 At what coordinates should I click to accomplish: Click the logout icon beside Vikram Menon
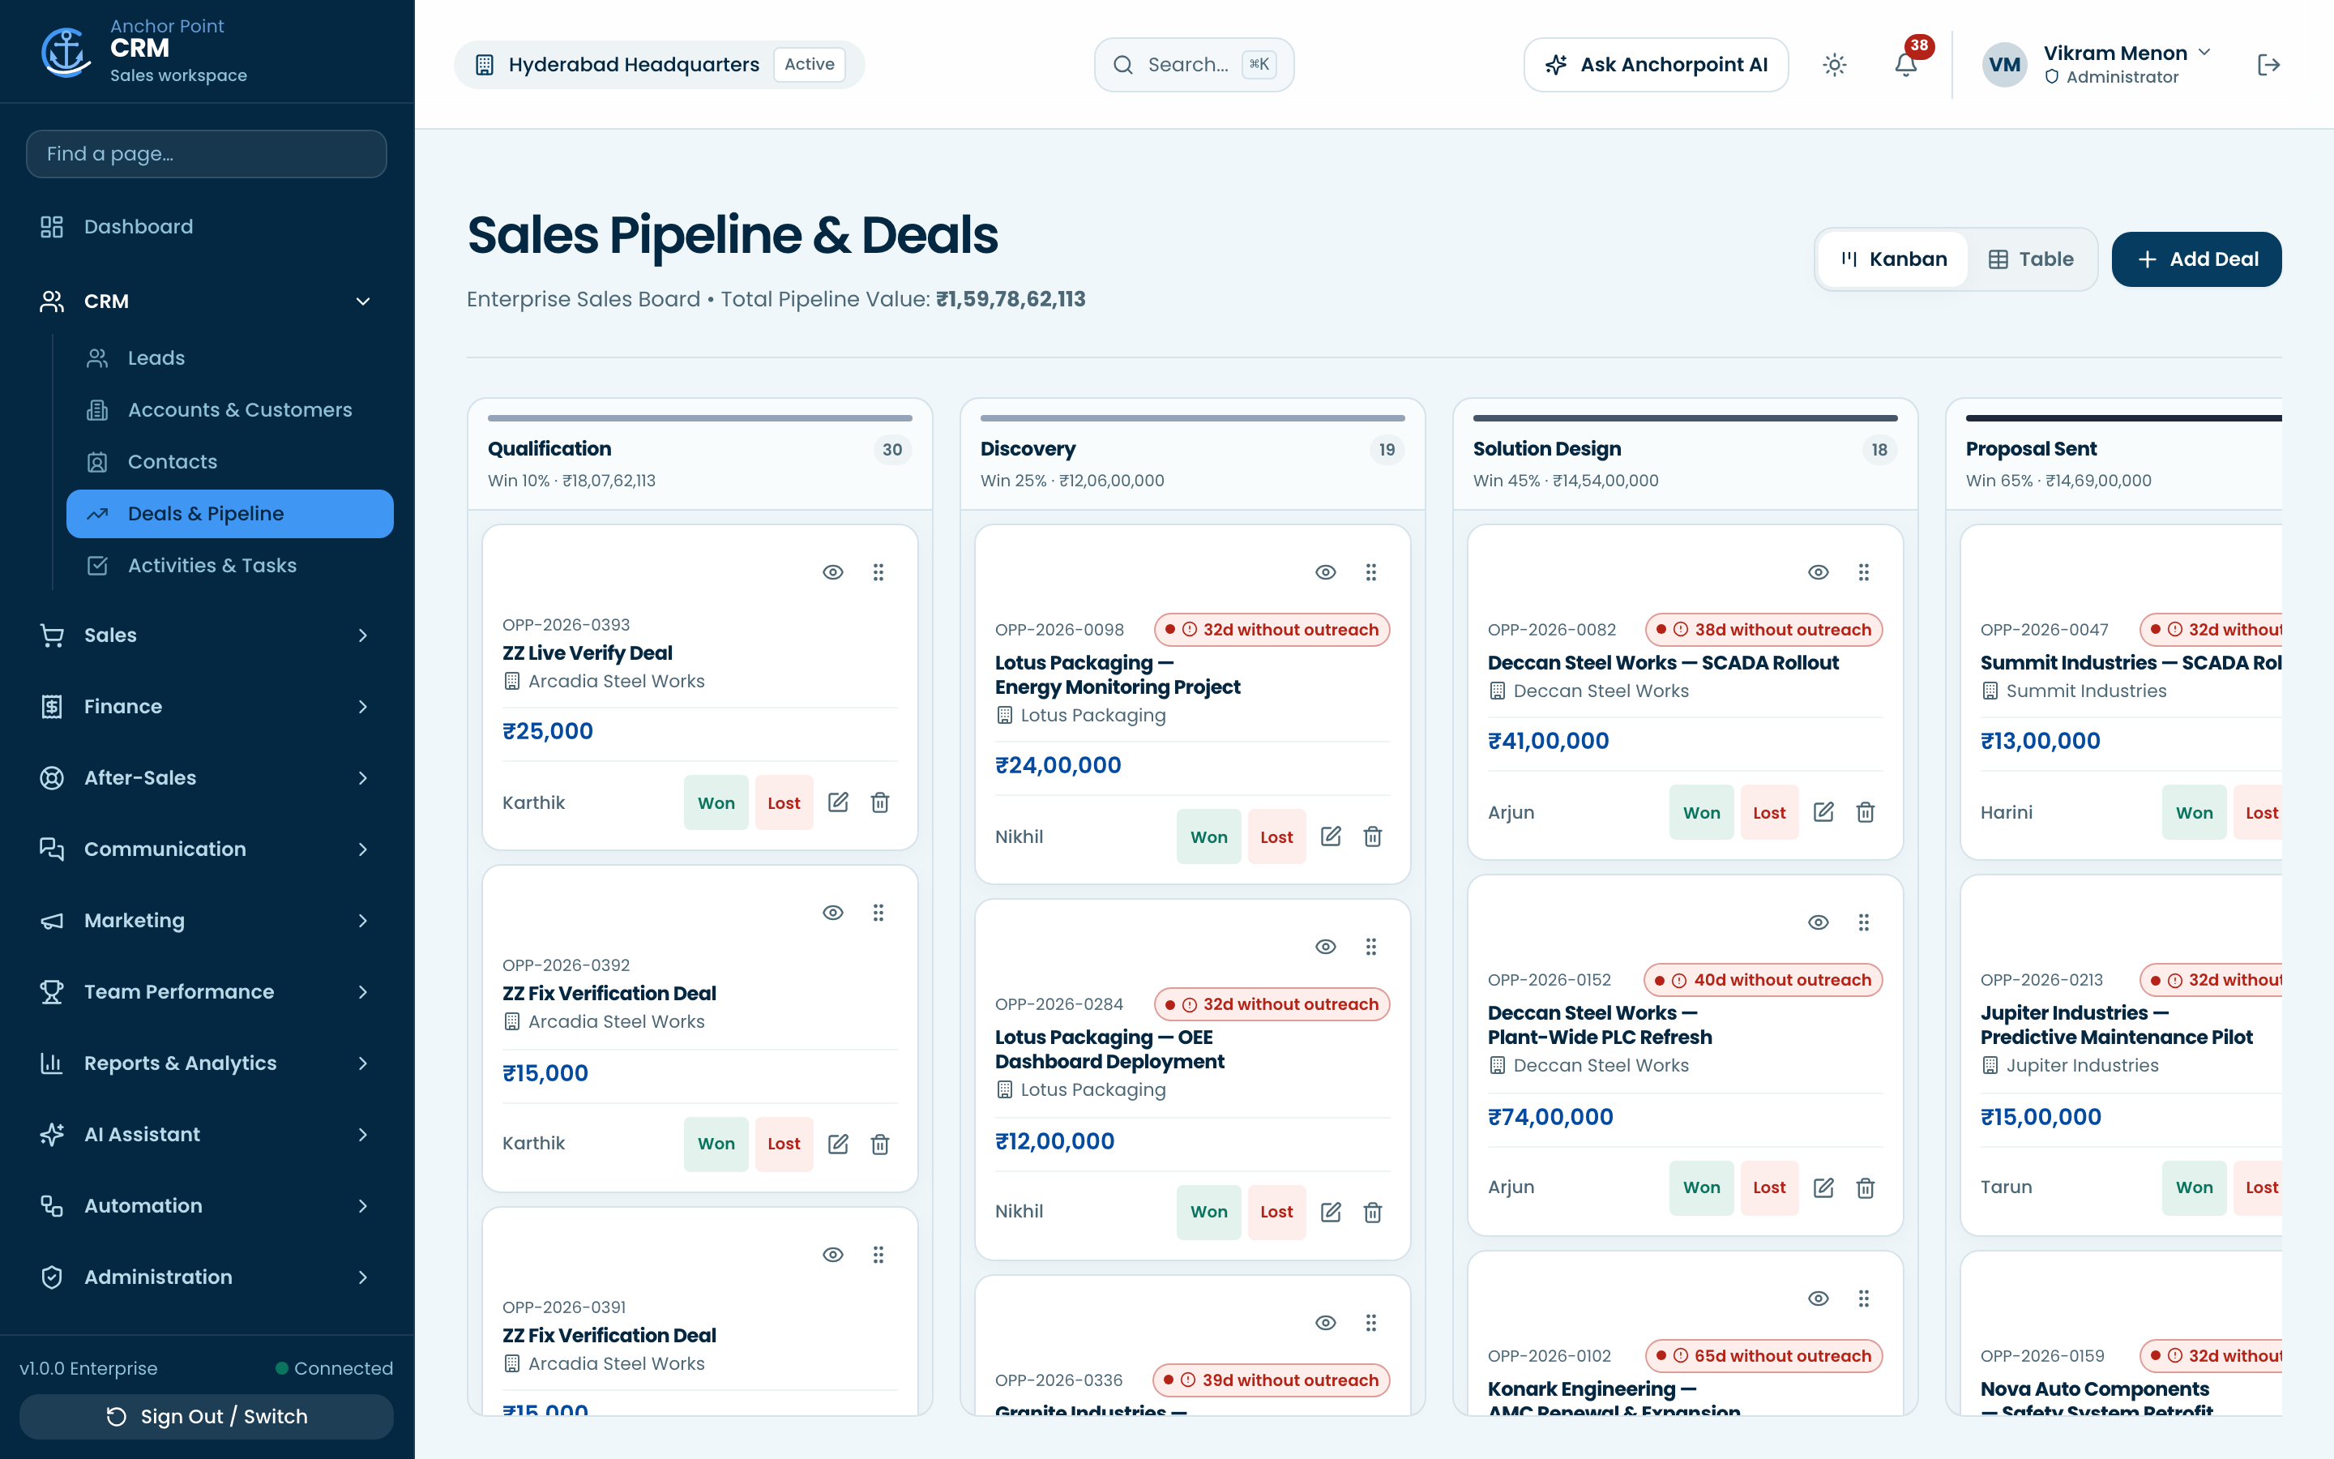coord(2268,65)
